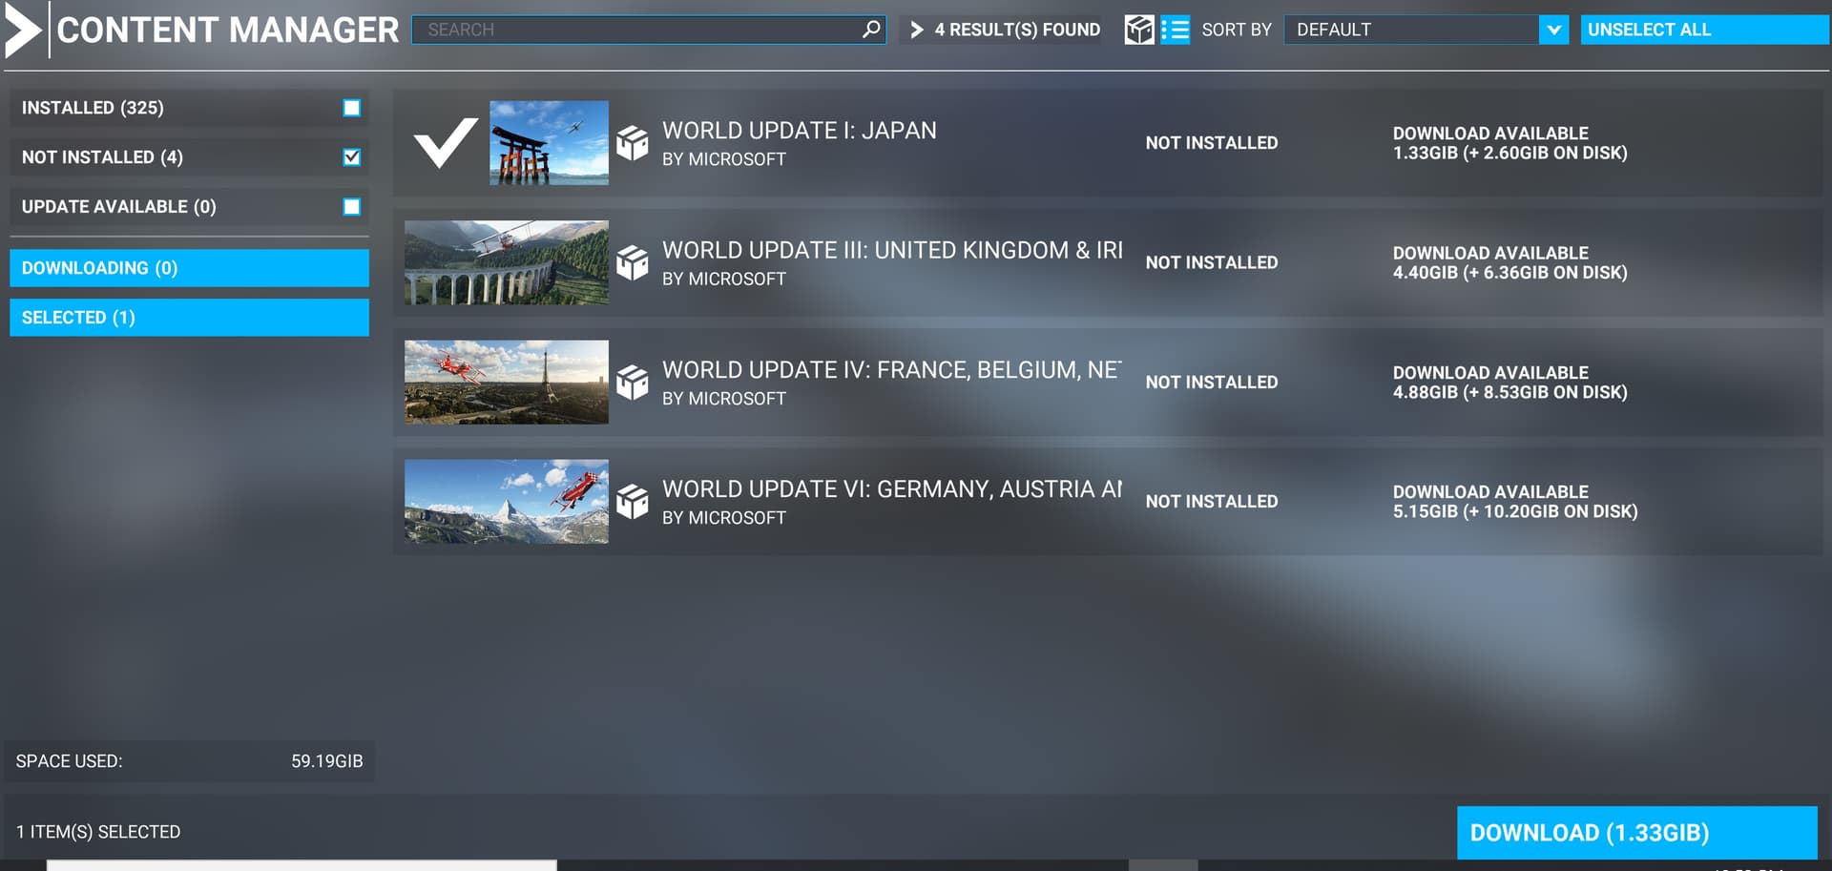
Task: Open the Downloading (0) tab
Action: click(189, 268)
